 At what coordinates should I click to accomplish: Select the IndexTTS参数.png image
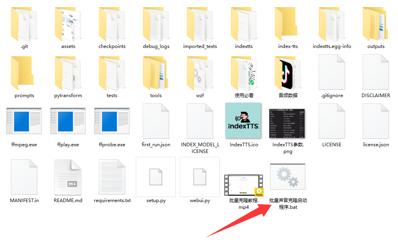pos(288,123)
